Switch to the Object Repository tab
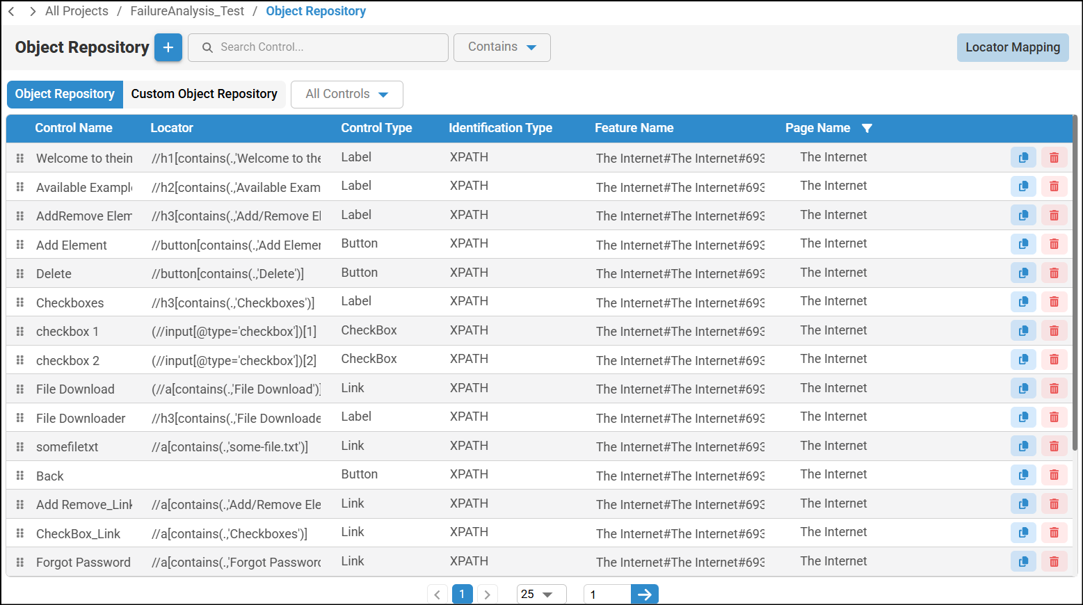 65,95
